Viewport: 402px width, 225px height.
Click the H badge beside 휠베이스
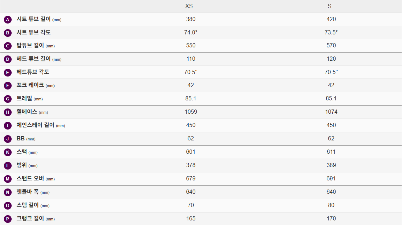coord(8,112)
